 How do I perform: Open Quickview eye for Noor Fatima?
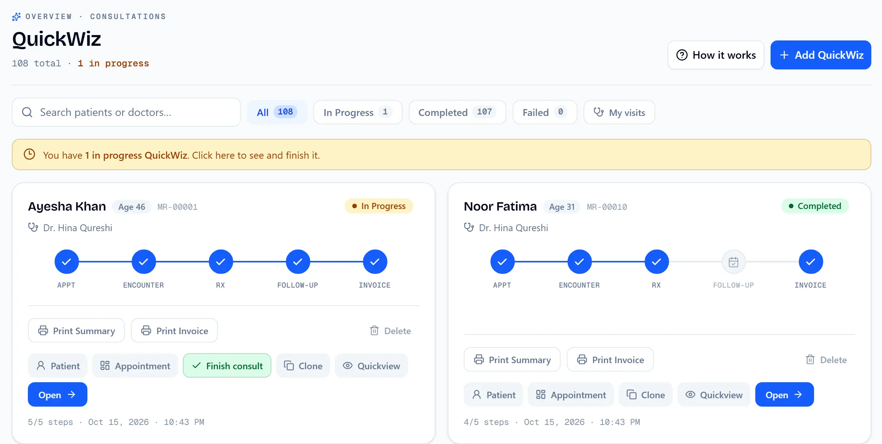click(714, 395)
